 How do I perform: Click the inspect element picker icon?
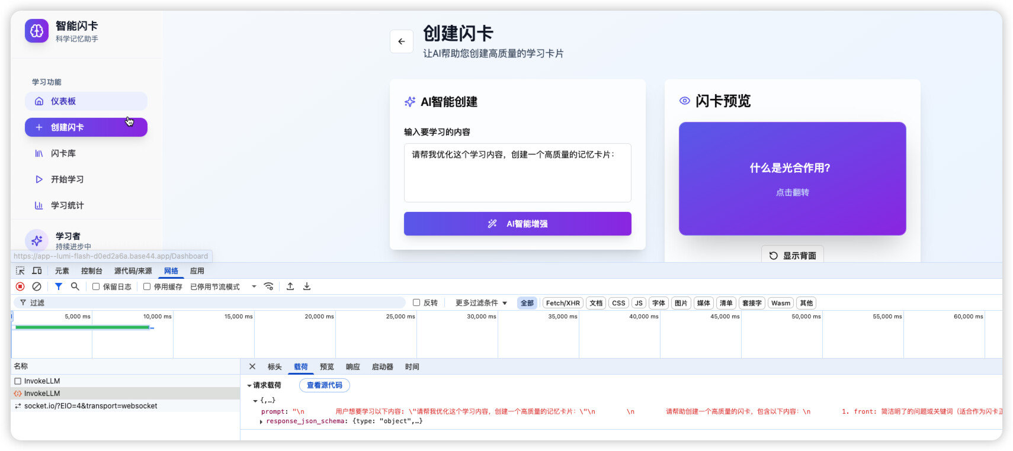point(20,271)
